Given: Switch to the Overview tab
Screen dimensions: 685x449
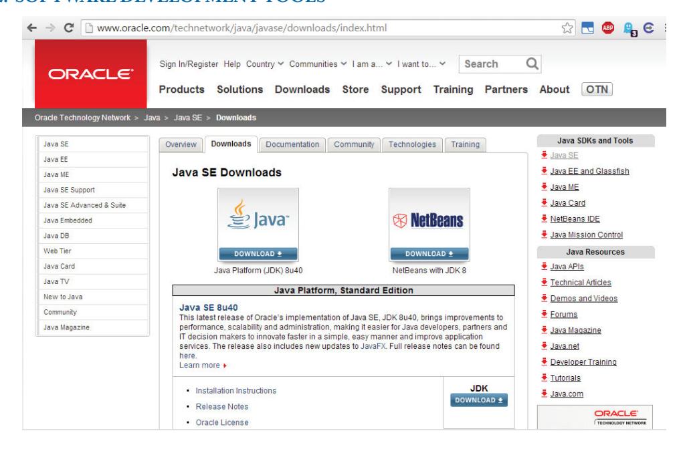Looking at the screenshot, I should pos(181,144).
